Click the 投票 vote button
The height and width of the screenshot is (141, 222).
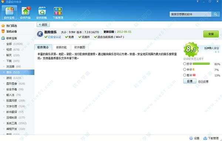click(190, 81)
